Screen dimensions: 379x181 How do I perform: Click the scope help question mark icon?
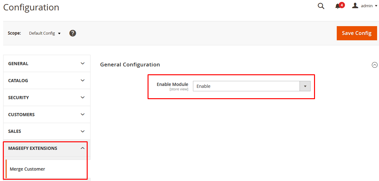click(x=73, y=33)
